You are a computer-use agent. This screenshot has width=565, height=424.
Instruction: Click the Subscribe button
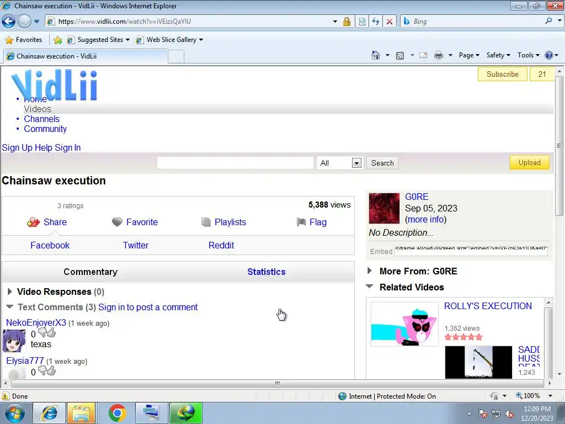[x=502, y=74]
